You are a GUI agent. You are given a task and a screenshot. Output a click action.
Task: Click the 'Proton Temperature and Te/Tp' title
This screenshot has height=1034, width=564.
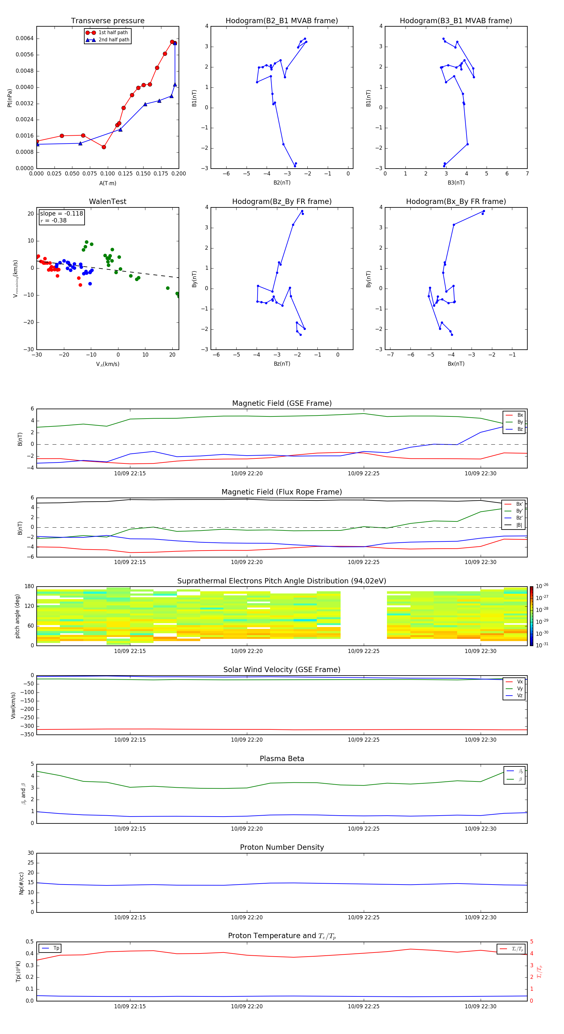pos(282,936)
